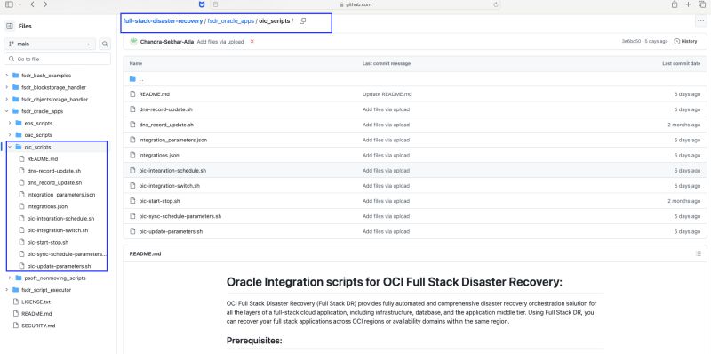Expand the oac_scripts folder
Screen dimensions: 711x354
(10, 135)
